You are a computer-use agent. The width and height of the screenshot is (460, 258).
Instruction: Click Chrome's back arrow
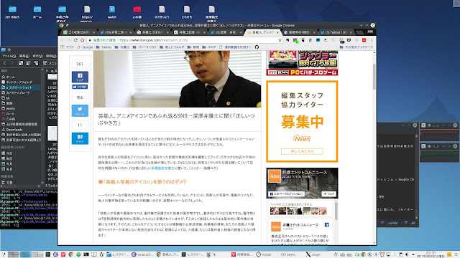point(62,40)
